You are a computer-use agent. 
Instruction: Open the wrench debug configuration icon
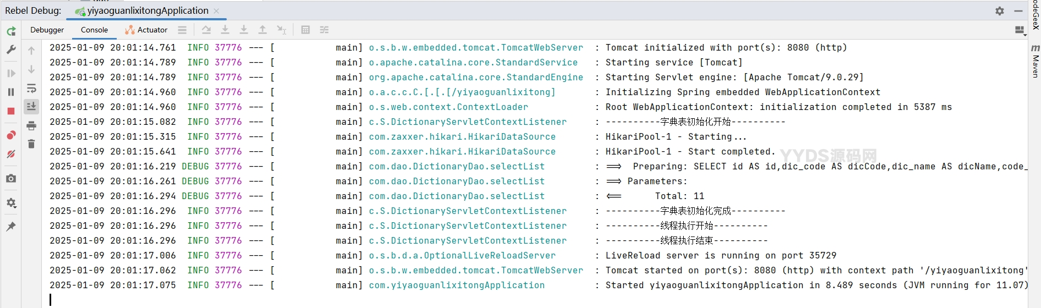[x=11, y=50]
